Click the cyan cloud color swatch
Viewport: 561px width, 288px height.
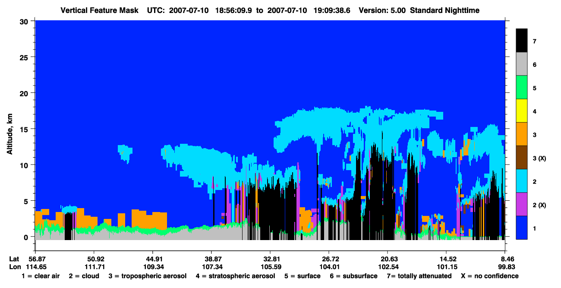[x=522, y=181]
